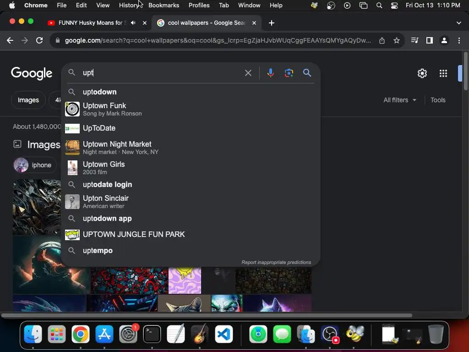Open Google apps grid
Viewport: 469px width, 352px height.
tap(443, 73)
